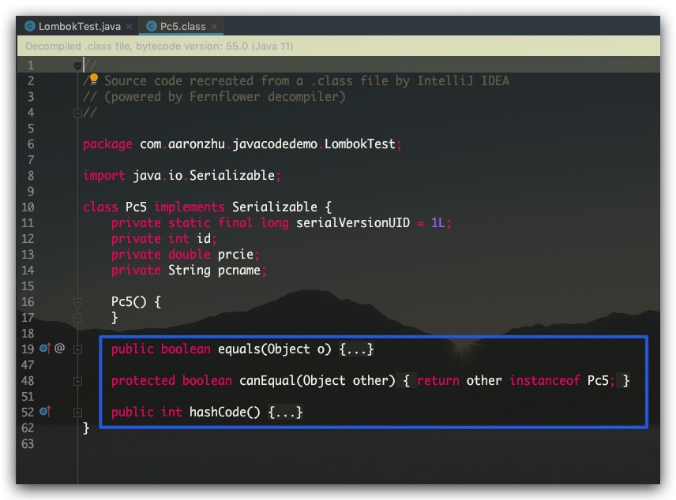Click the @ annotation gutter icon on line 19

[60, 348]
